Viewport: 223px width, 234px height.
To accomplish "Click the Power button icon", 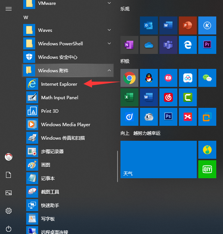I will [x=9, y=229].
